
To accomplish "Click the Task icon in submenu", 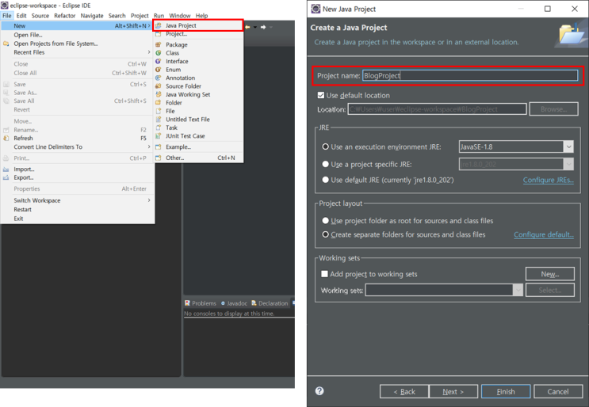I will coord(159,127).
